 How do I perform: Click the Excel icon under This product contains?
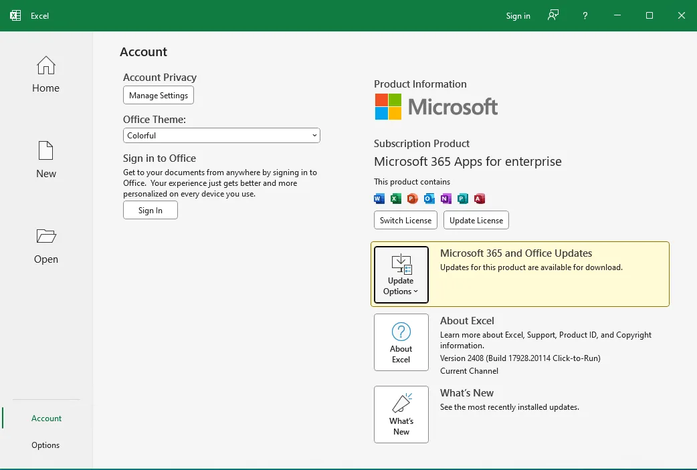click(395, 199)
